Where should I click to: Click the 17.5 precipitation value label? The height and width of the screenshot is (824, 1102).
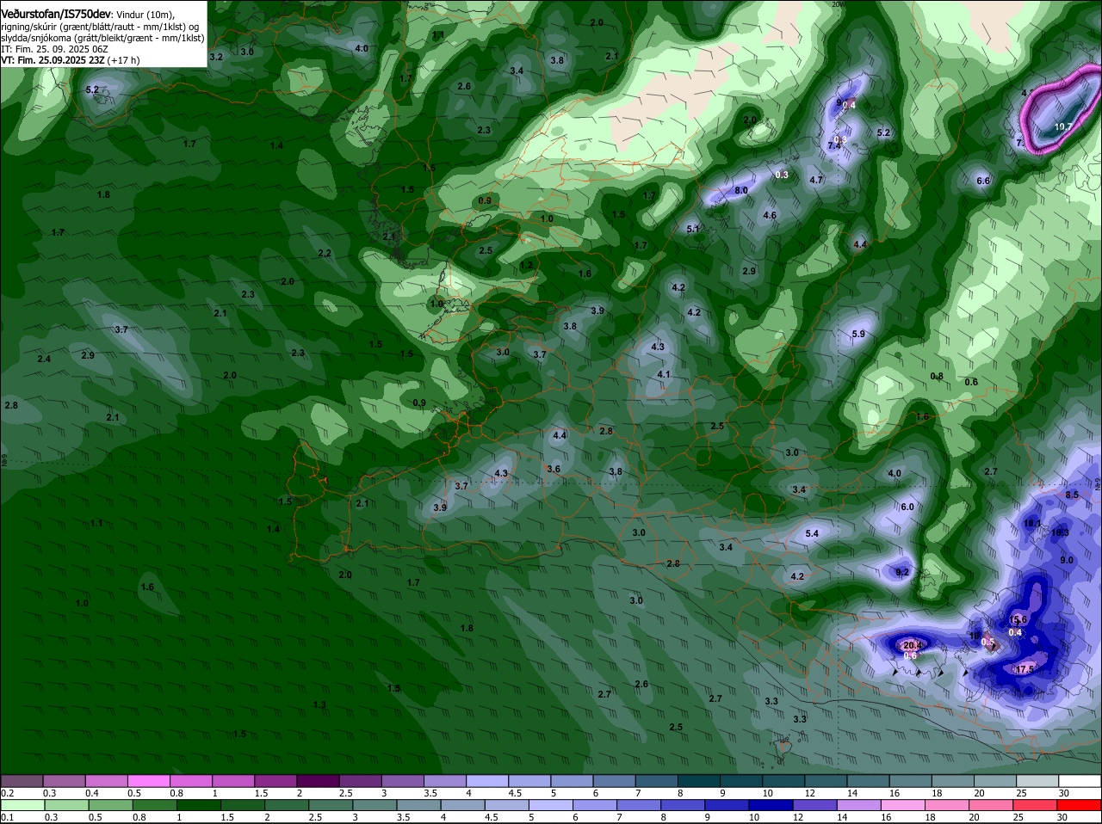(1024, 669)
